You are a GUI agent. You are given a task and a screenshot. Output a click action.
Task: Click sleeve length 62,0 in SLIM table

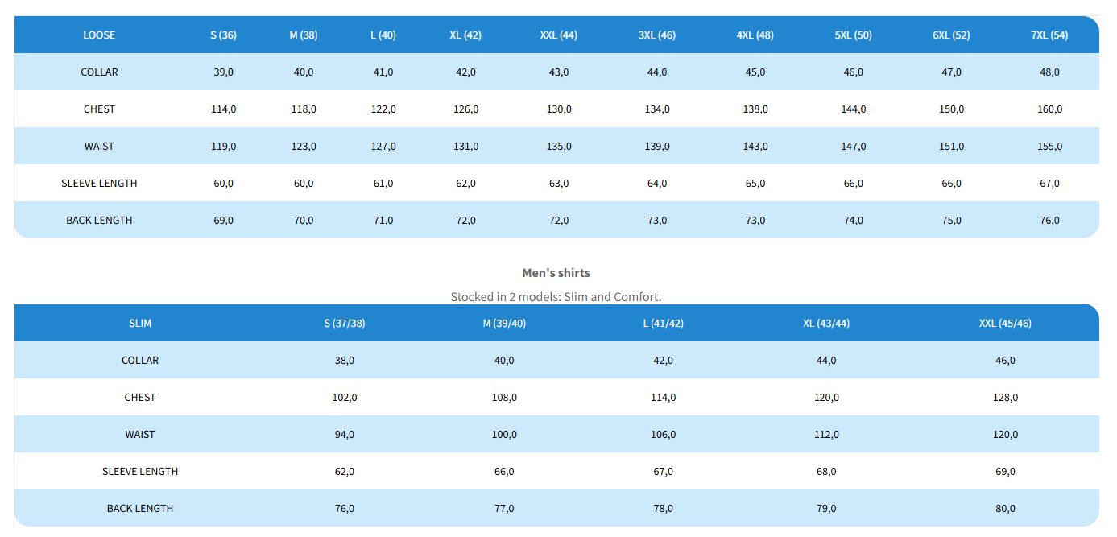pos(345,471)
